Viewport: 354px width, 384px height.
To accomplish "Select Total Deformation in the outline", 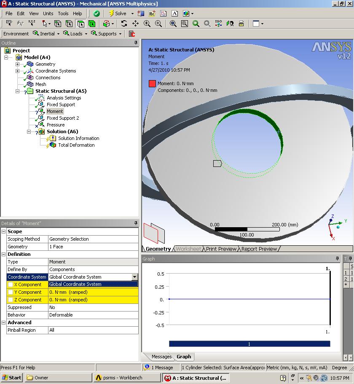I will (x=76, y=145).
